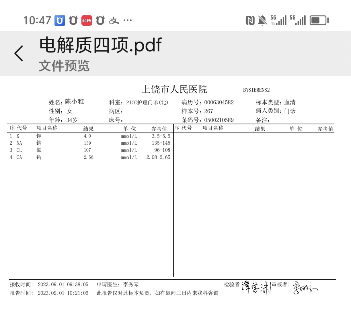Screen dimensions: 351x312
Task: Tap the report time 2023.09.01 10:21:06
Action: [63, 293]
